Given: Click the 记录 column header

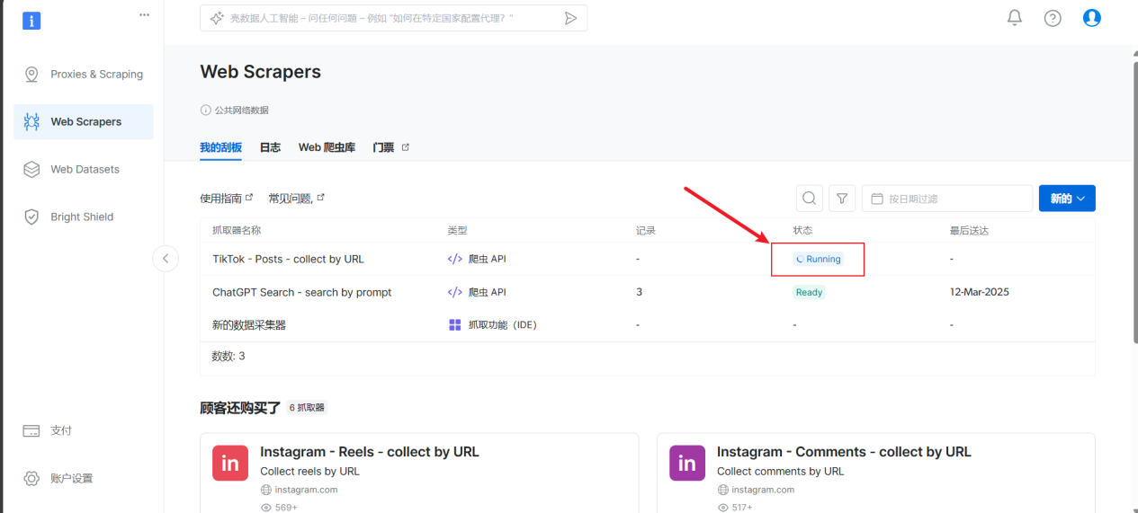Looking at the screenshot, I should click(x=646, y=230).
